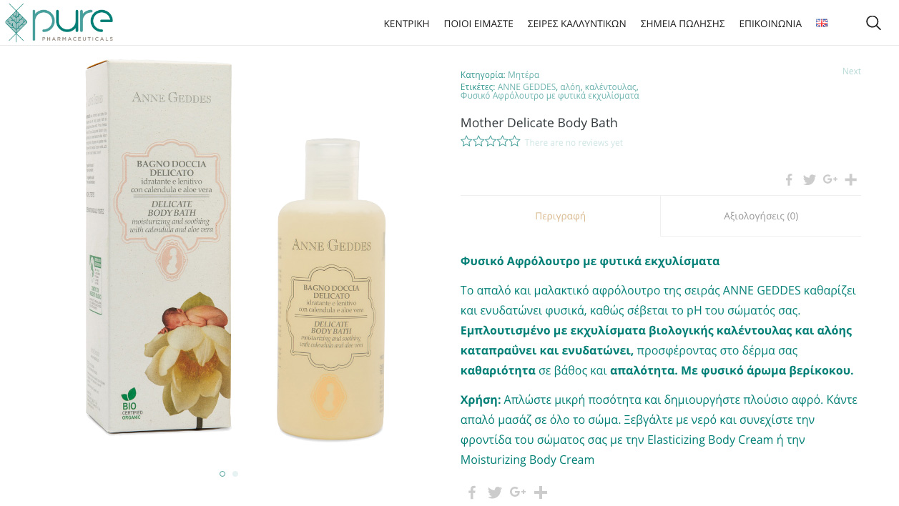Share on Twitter using the bottom icon

pos(494,492)
